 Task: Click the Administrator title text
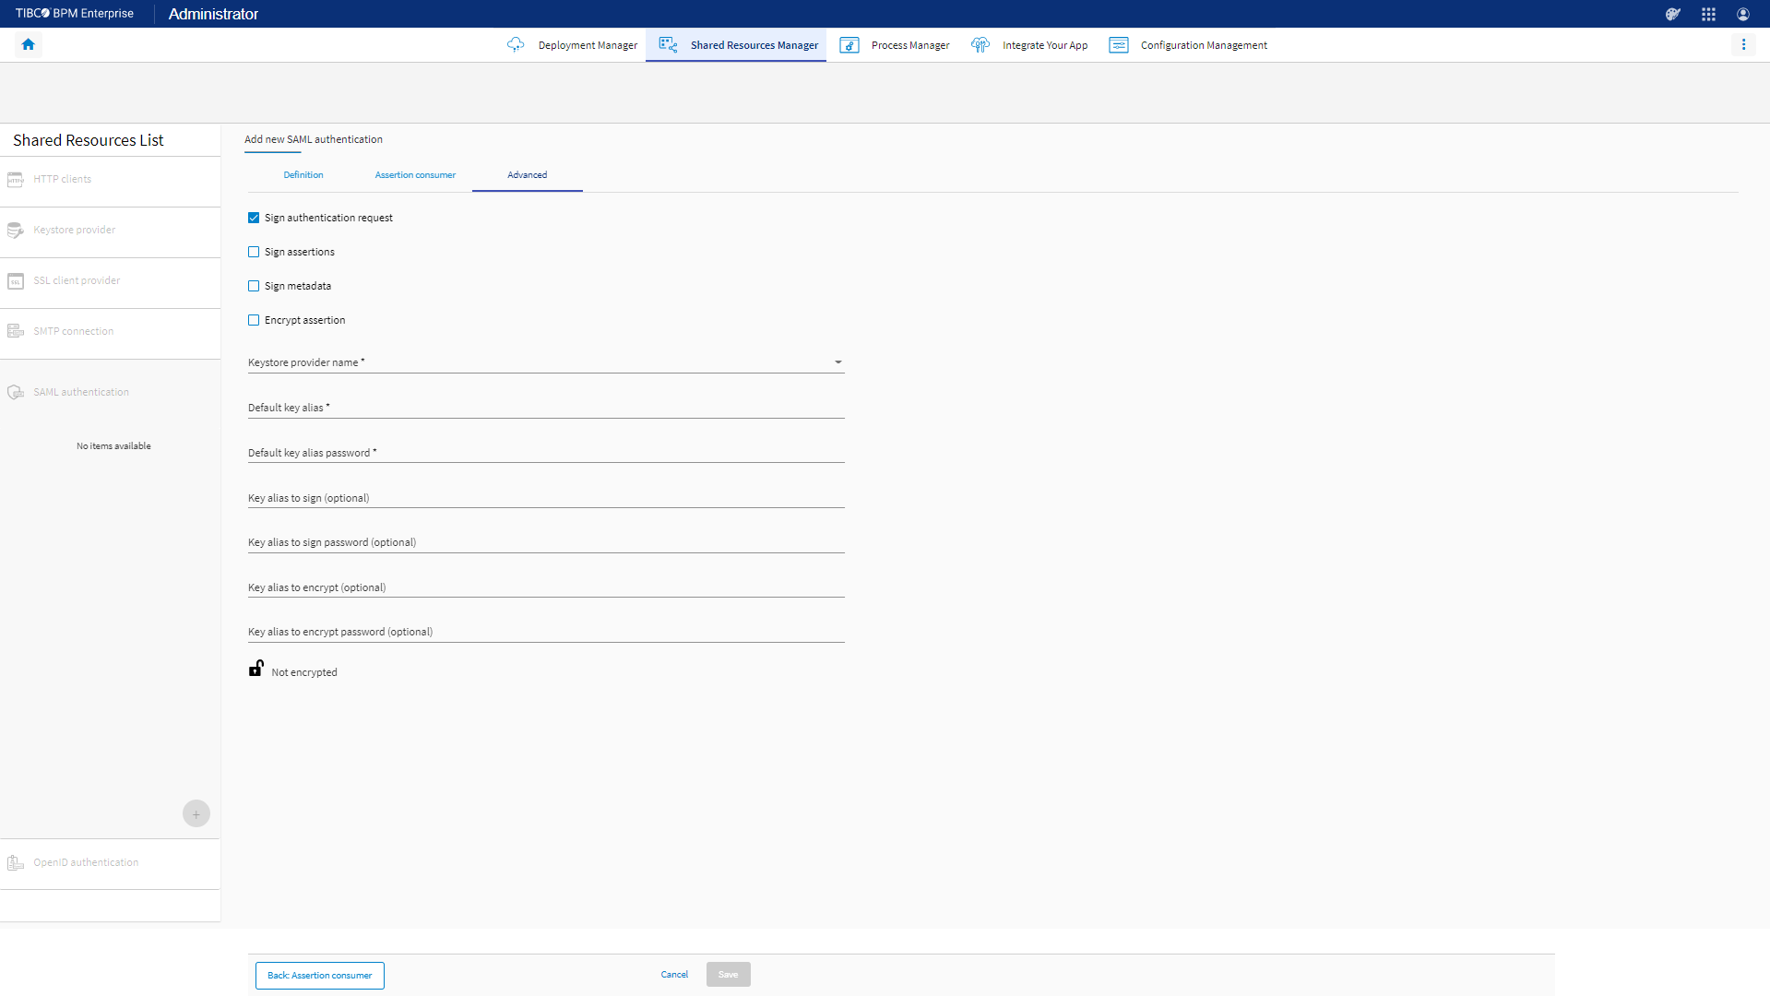click(213, 14)
